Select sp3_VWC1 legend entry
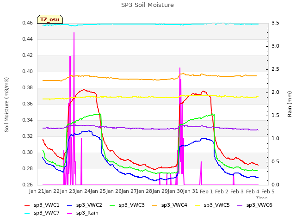This screenshot has height=222, width=296. (x=42, y=205)
